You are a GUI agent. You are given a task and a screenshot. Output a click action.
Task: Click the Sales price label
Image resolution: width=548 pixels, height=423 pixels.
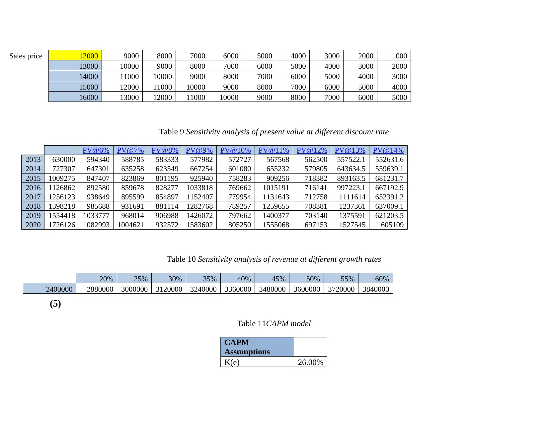(26, 56)
